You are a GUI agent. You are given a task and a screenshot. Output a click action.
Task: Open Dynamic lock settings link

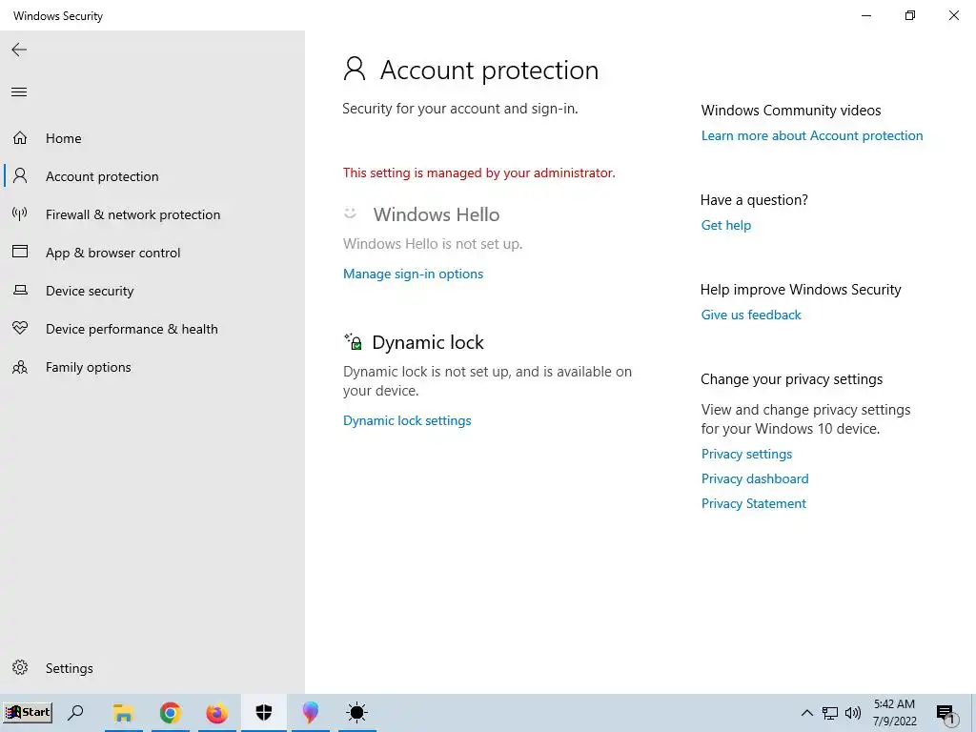407,420
